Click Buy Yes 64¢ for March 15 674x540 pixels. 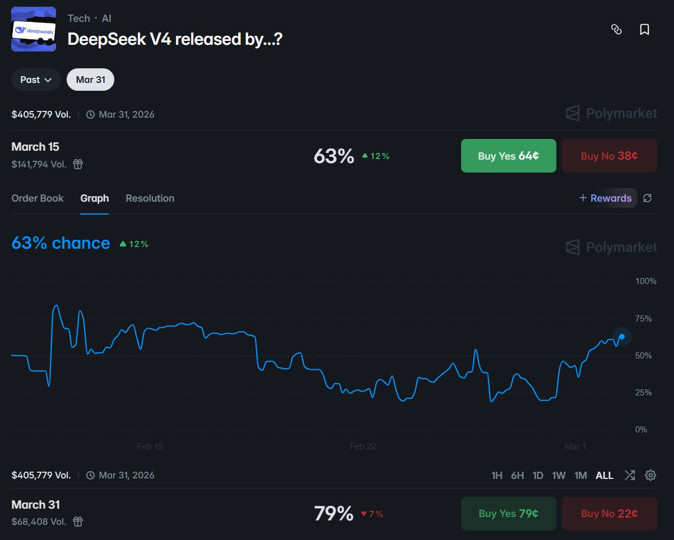(508, 156)
